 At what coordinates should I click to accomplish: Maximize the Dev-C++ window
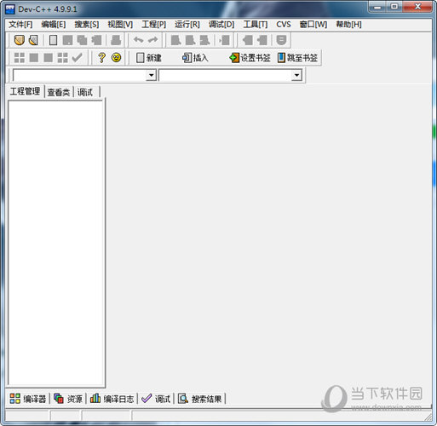(394, 7)
